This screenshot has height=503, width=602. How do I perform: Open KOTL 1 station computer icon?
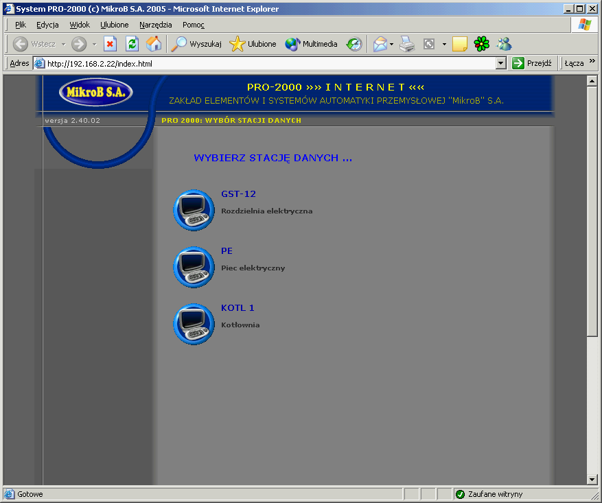(194, 324)
